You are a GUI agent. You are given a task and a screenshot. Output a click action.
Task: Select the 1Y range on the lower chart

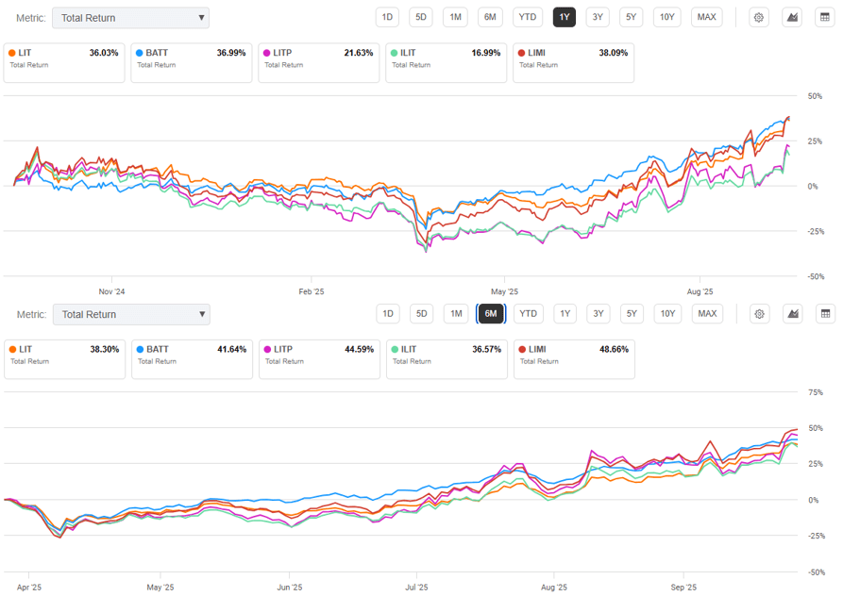pos(565,314)
